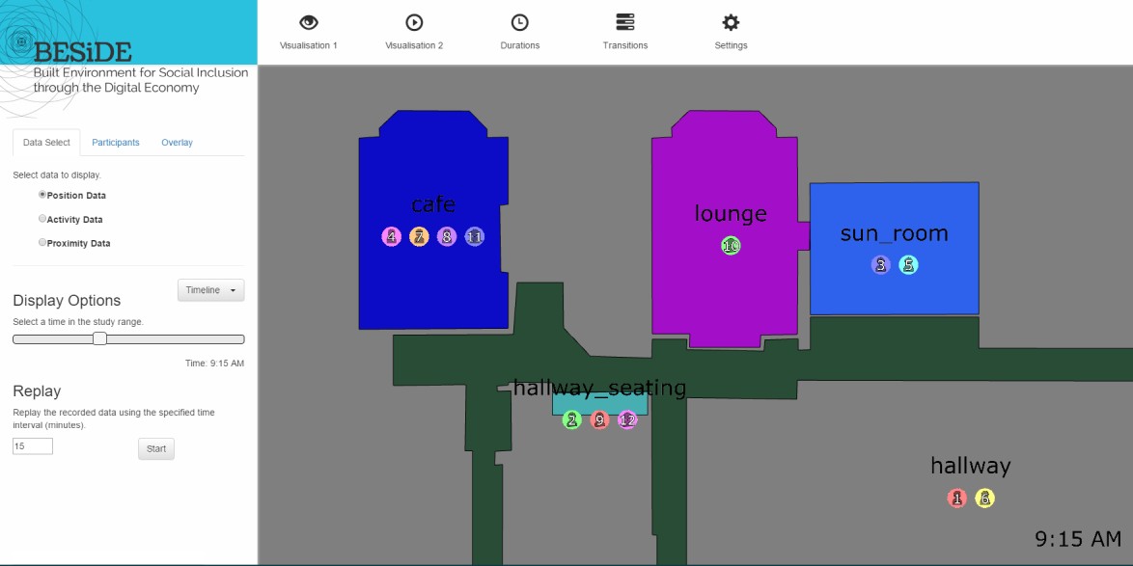Click the hallway_seating label
1133x566 pixels.
[x=599, y=388]
